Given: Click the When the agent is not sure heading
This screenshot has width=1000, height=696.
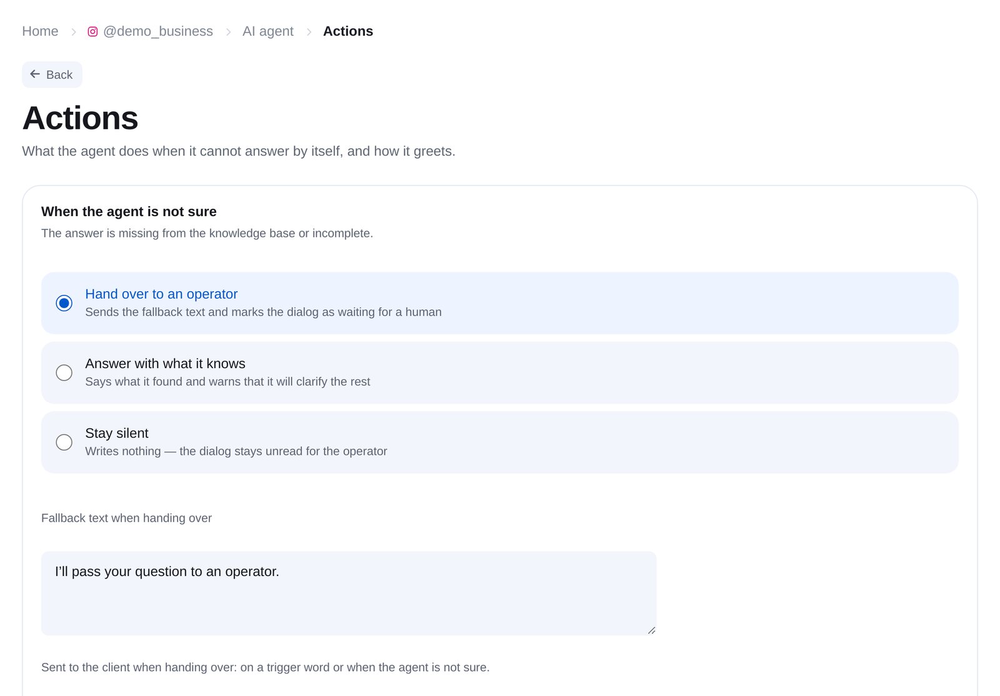Looking at the screenshot, I should pos(129,212).
